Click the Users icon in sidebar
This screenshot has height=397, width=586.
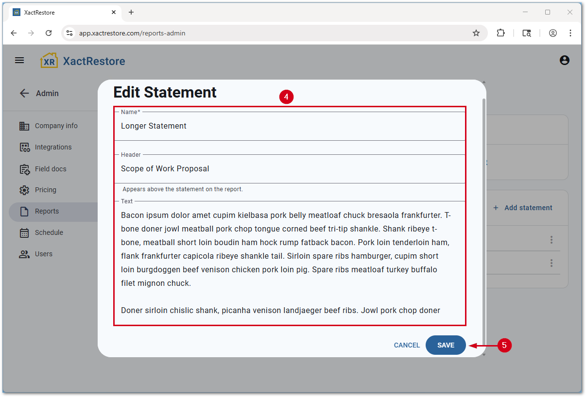[24, 254]
